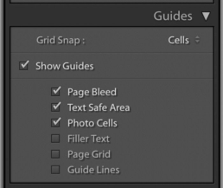
Task: Click the Show Guides label text
Action: click(x=64, y=66)
